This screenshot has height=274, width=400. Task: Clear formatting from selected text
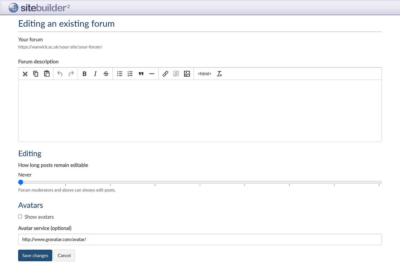[x=219, y=74]
